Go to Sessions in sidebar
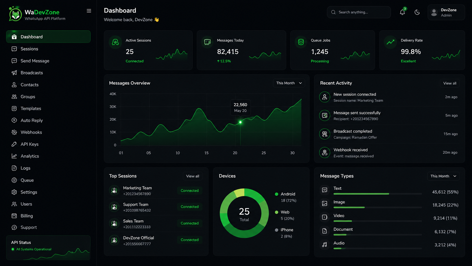 click(x=48, y=49)
